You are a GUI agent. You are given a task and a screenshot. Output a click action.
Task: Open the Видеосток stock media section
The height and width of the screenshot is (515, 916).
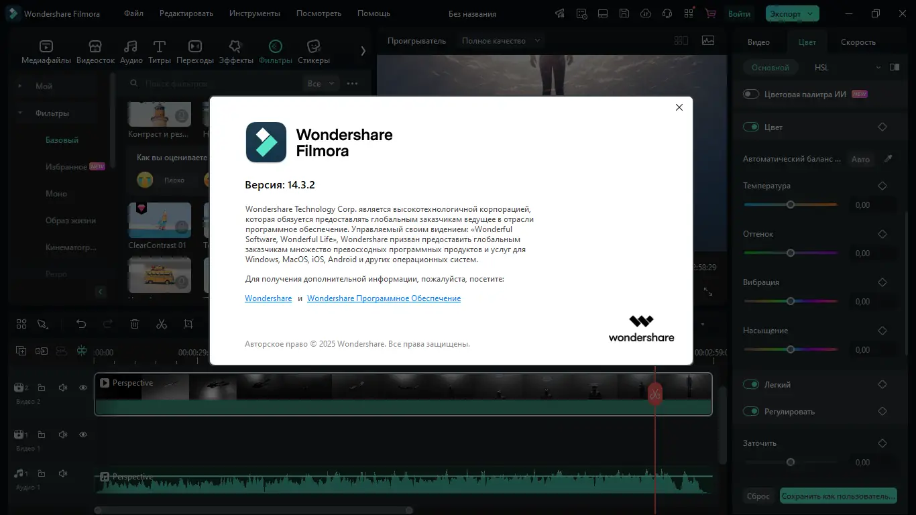pyautogui.click(x=96, y=52)
